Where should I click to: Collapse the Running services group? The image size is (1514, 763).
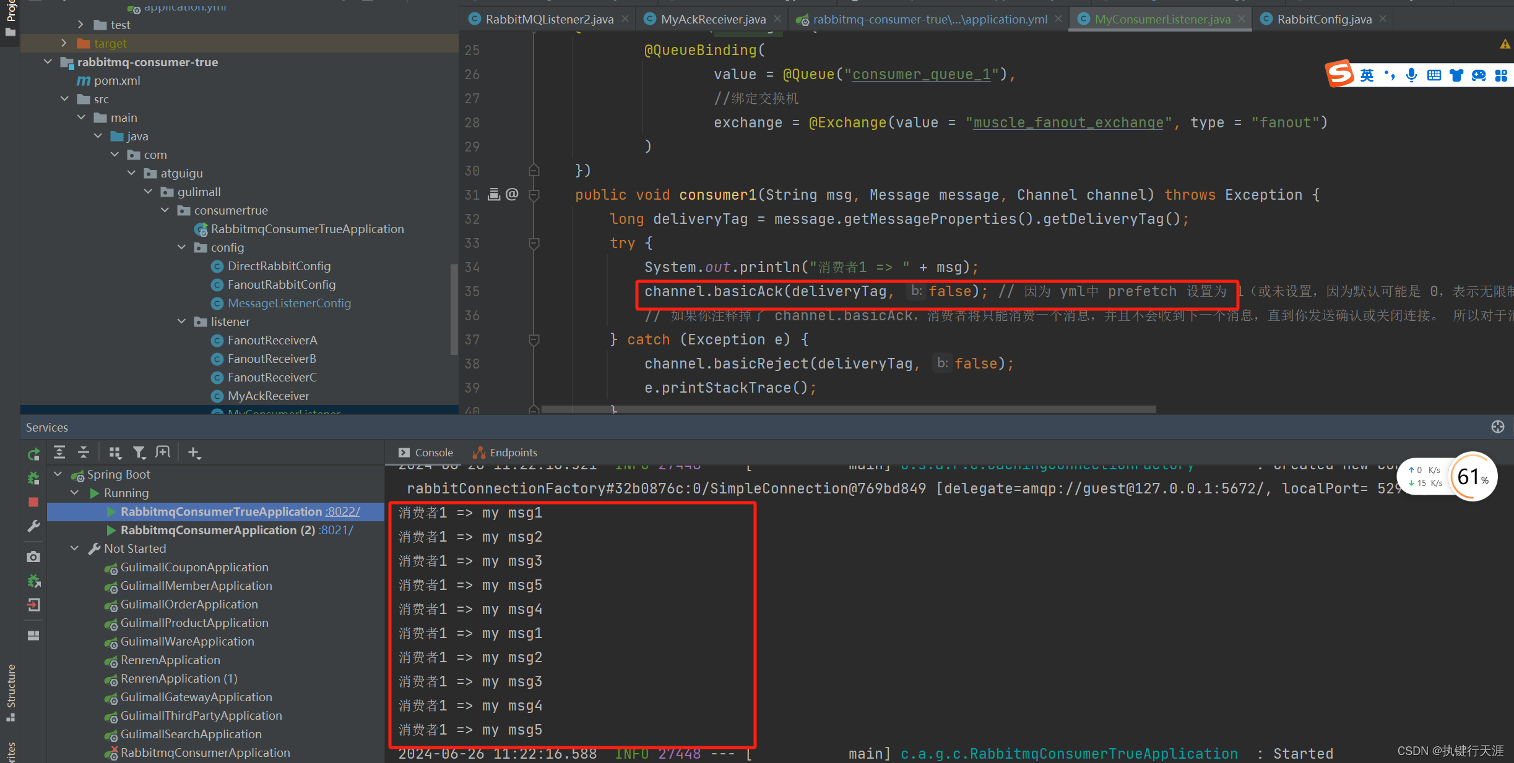tap(75, 493)
